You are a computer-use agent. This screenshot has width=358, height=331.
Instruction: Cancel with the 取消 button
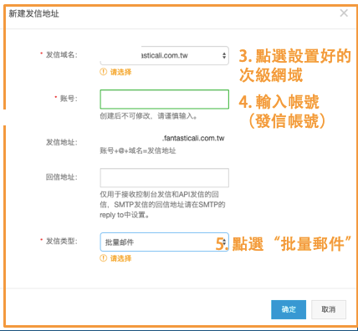pyautogui.click(x=329, y=309)
